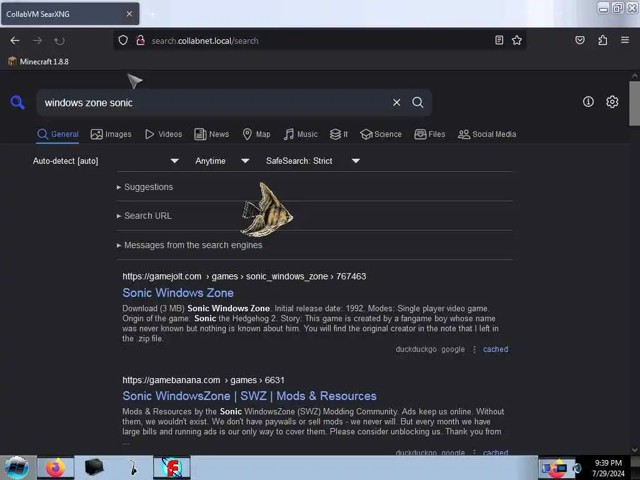Click the gamejolt.com result URL

click(244, 276)
